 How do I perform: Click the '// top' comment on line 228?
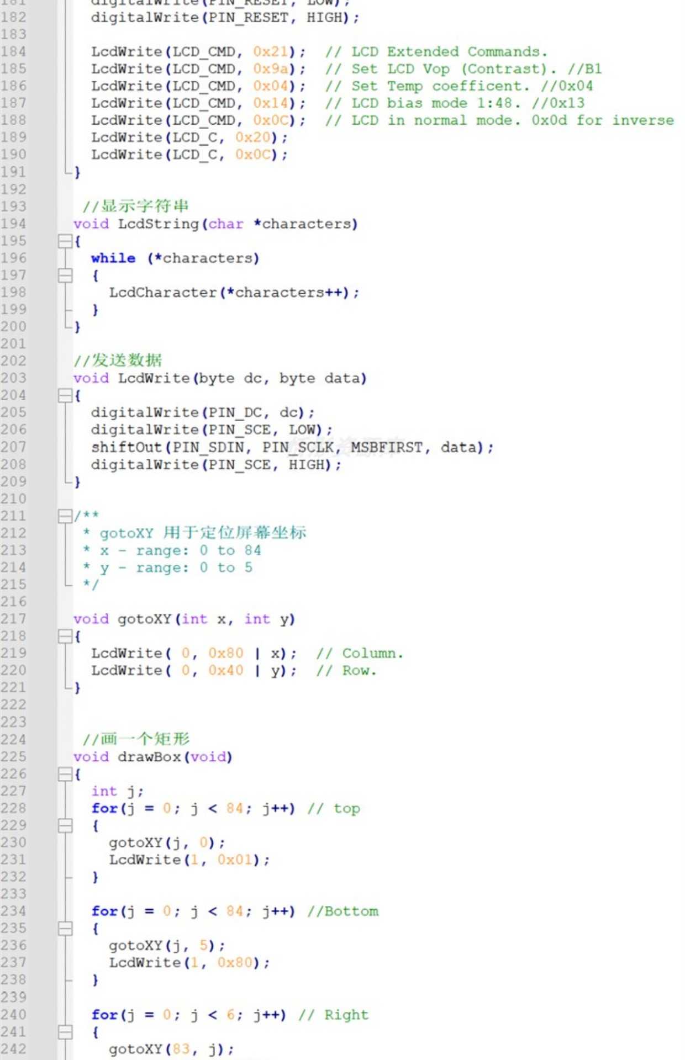click(334, 808)
